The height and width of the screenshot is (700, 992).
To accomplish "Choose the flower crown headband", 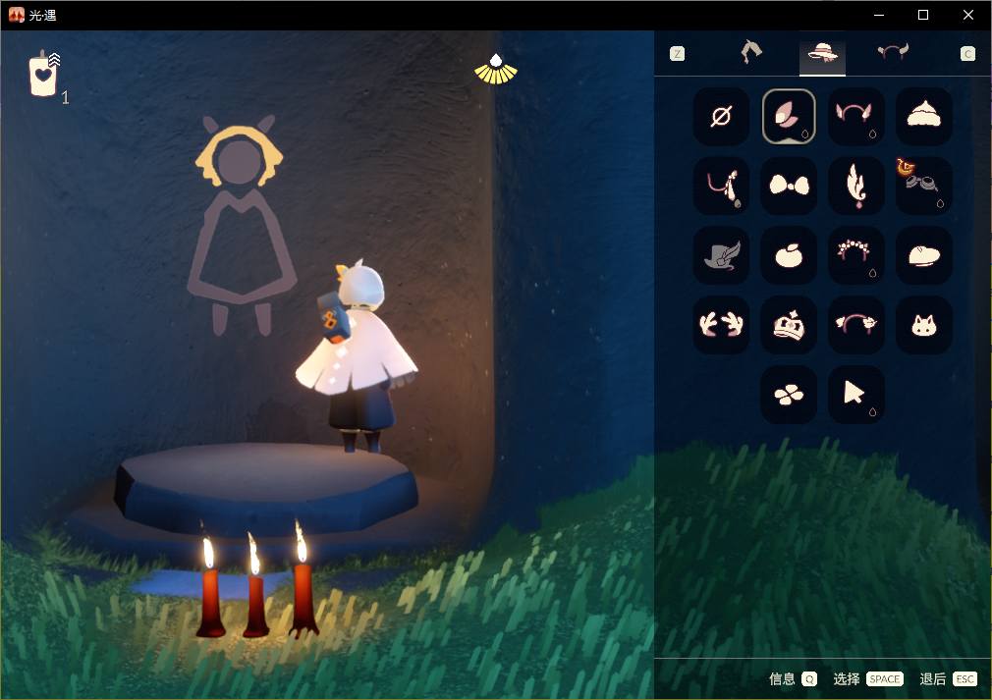I will [856, 255].
